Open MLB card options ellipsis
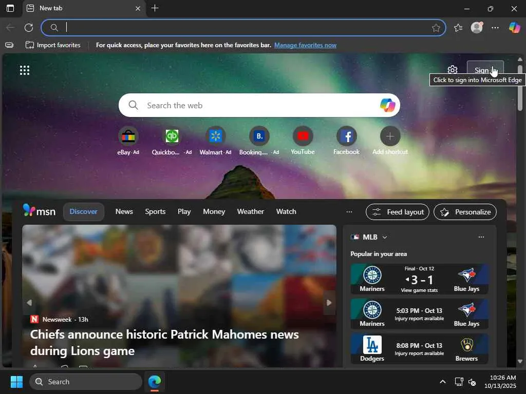 coord(481,237)
